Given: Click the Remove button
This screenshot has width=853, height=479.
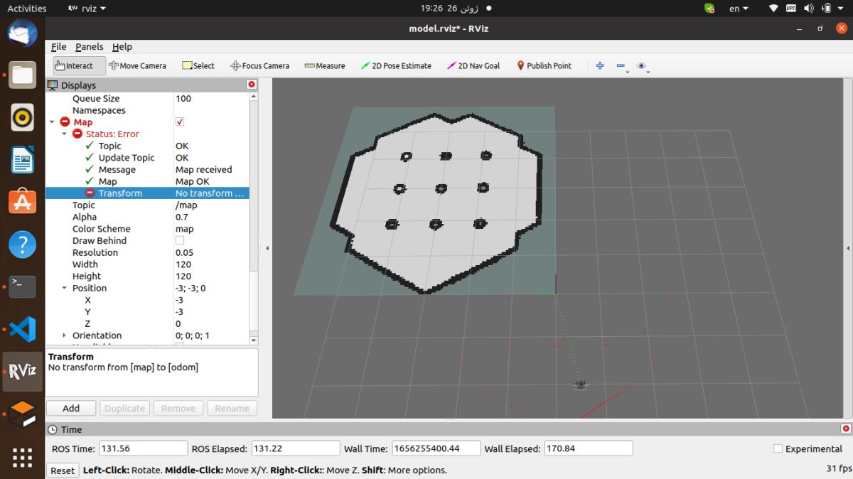Looking at the screenshot, I should point(178,408).
